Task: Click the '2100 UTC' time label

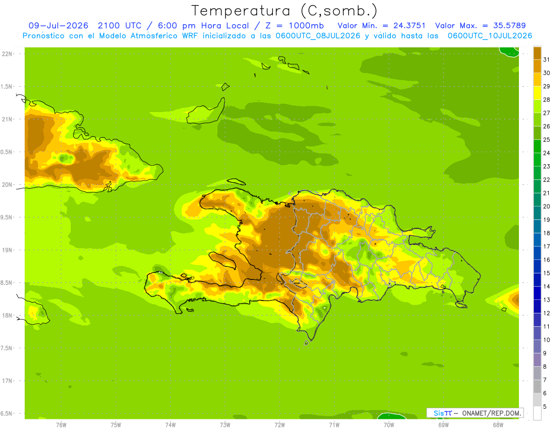Action: [x=121, y=26]
